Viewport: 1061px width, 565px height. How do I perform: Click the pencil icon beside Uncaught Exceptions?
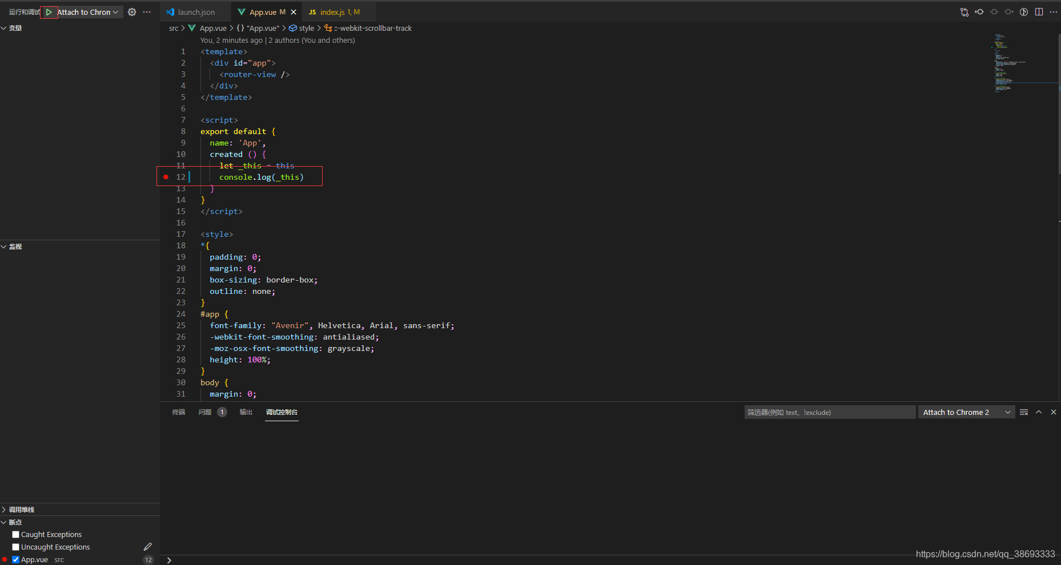(148, 546)
